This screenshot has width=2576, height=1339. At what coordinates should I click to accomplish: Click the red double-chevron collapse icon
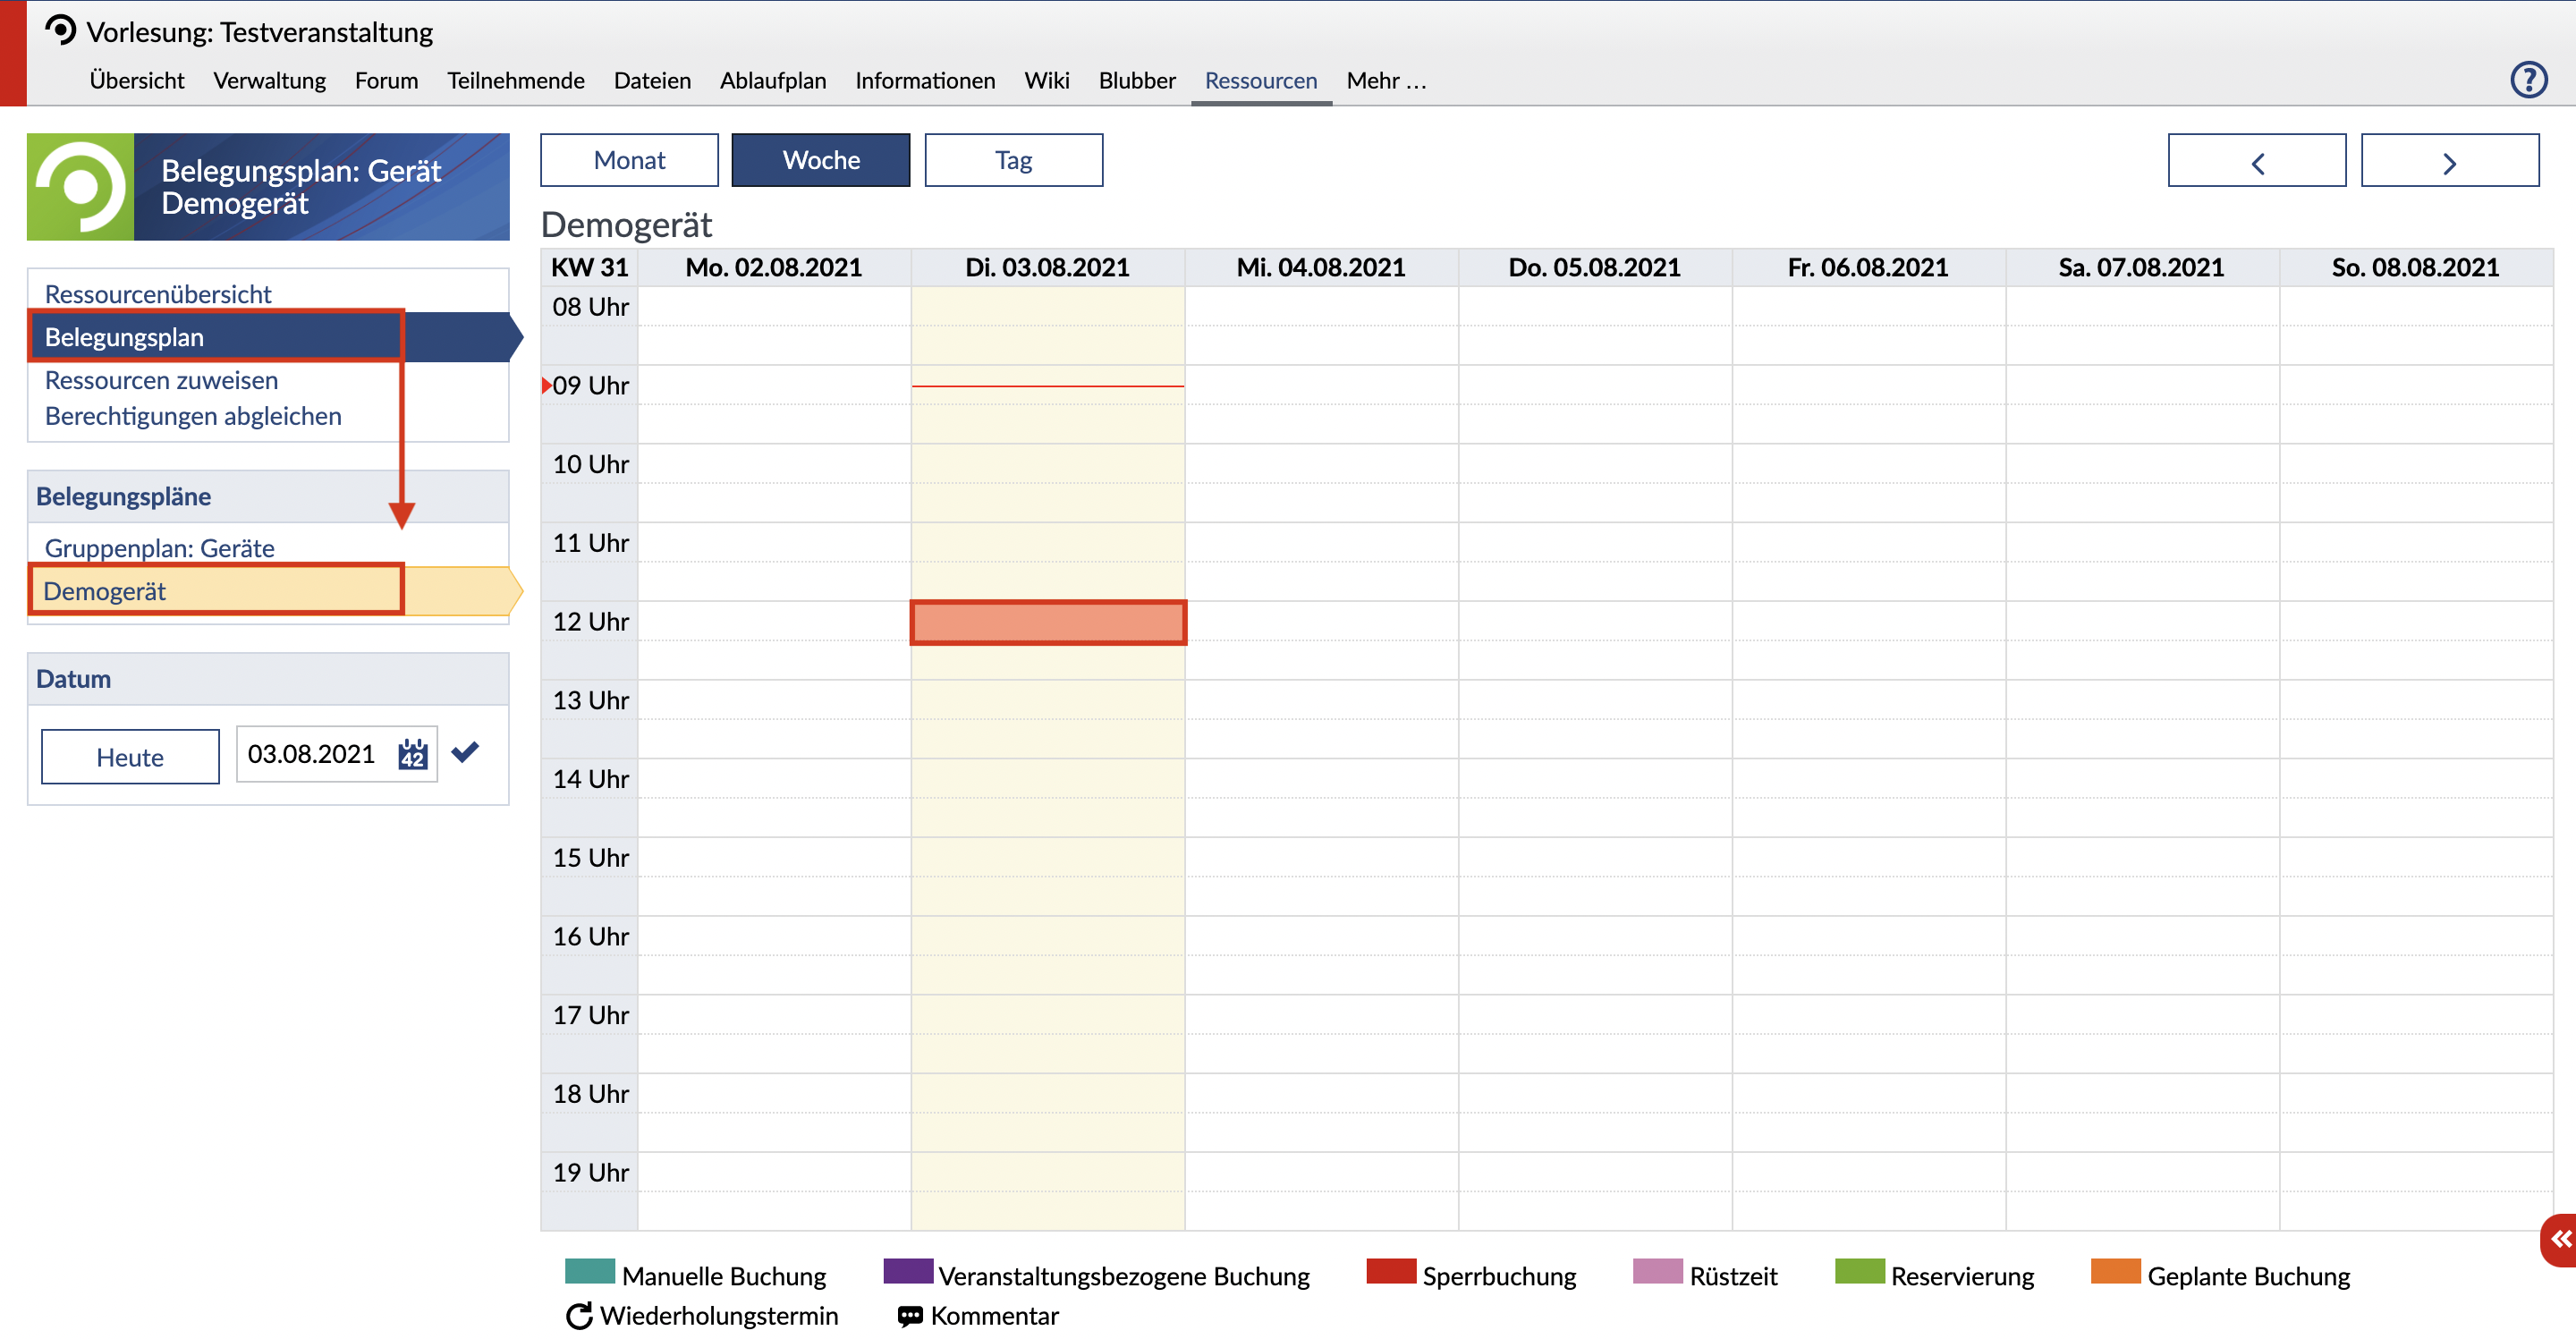pos(2560,1240)
